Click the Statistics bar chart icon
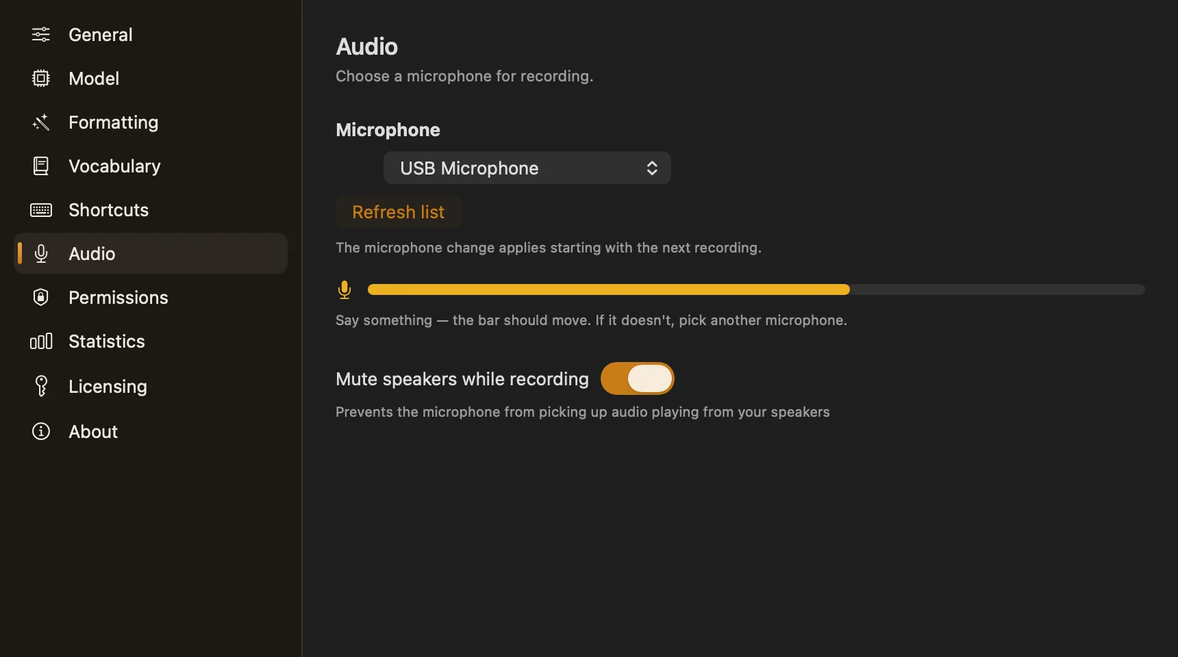1178x657 pixels. (x=41, y=341)
